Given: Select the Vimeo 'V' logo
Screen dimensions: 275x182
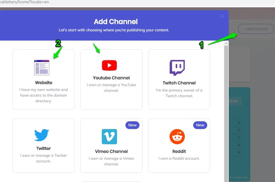Looking at the screenshot, I should click(109, 137).
